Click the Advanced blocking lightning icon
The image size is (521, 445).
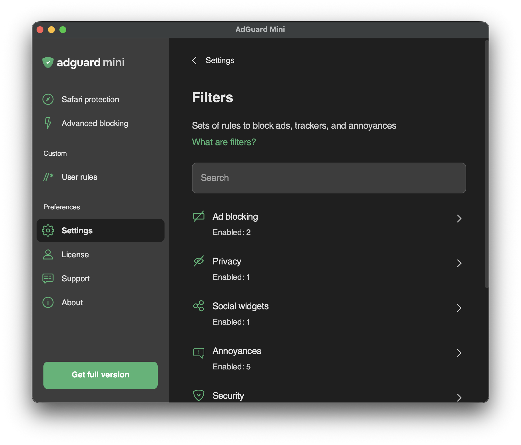click(x=48, y=123)
